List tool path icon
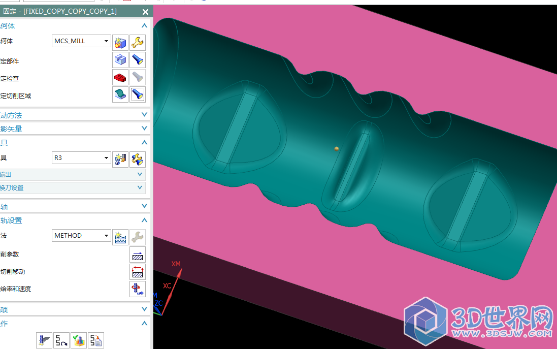This screenshot has height=349, width=557. [x=96, y=340]
